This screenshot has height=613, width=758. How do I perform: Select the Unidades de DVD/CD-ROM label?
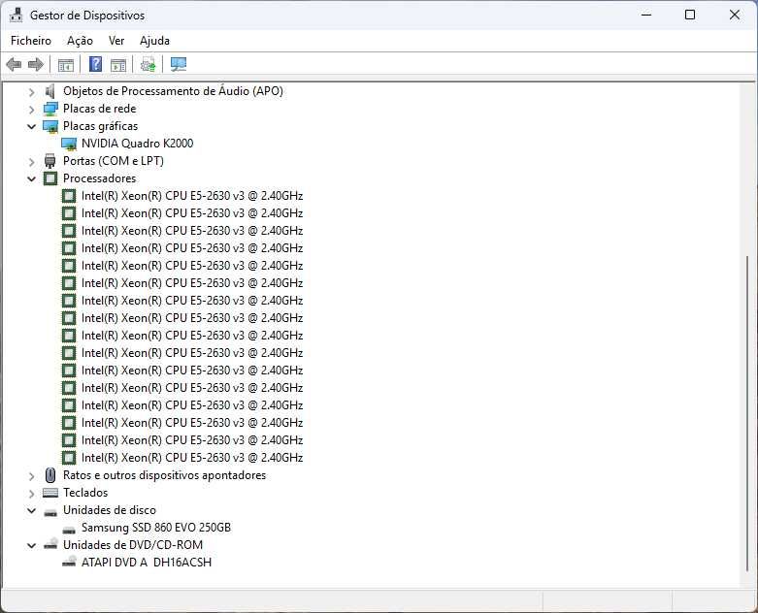click(133, 545)
